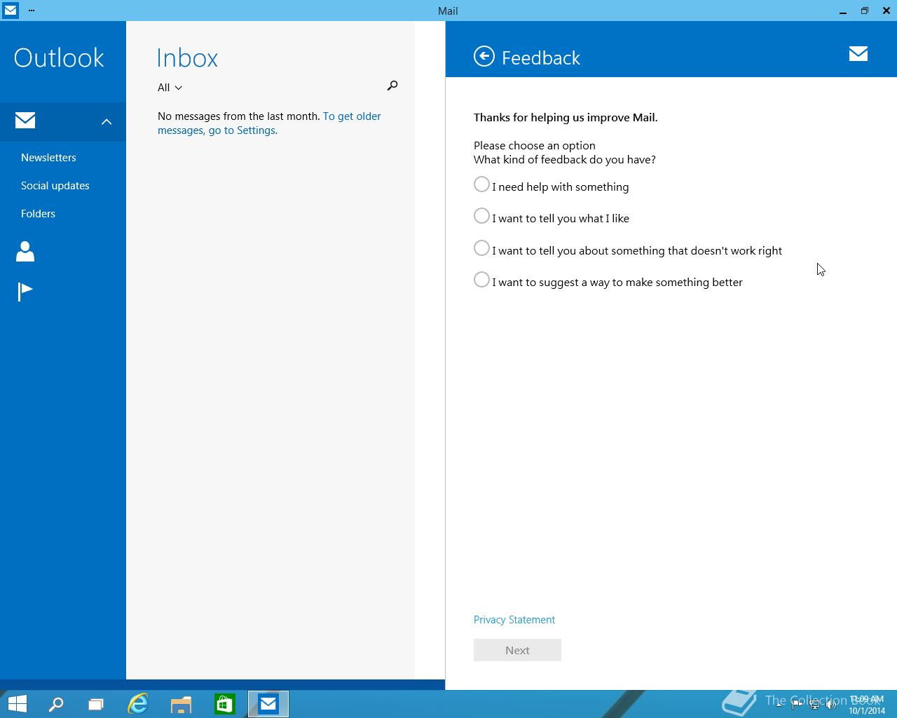Open the Windows Store from taskbar

coord(224,704)
